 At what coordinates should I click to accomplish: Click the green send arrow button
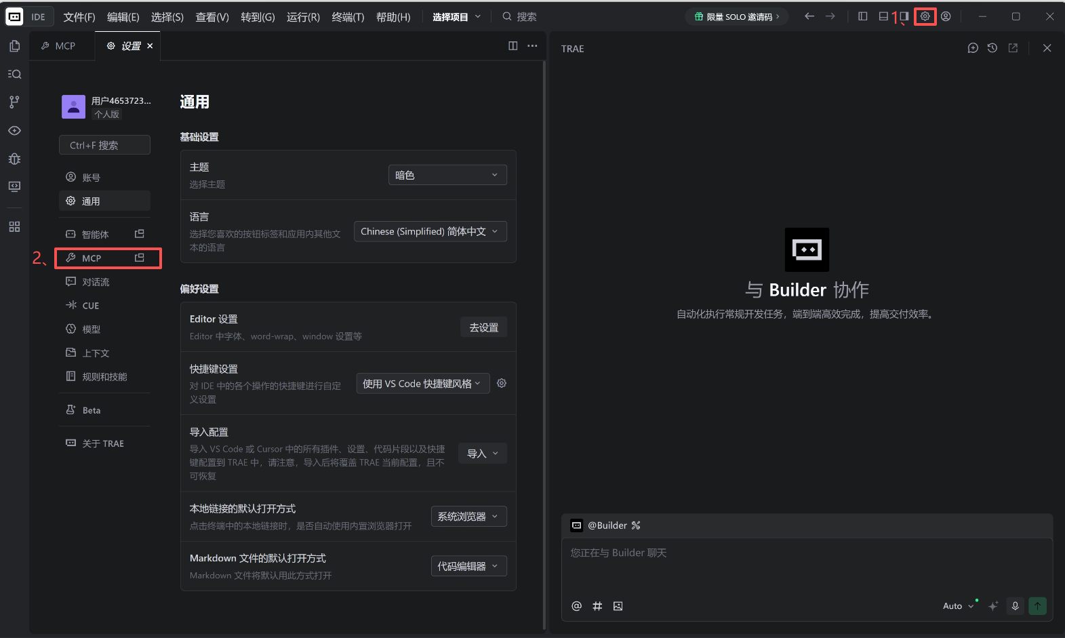[1037, 606]
